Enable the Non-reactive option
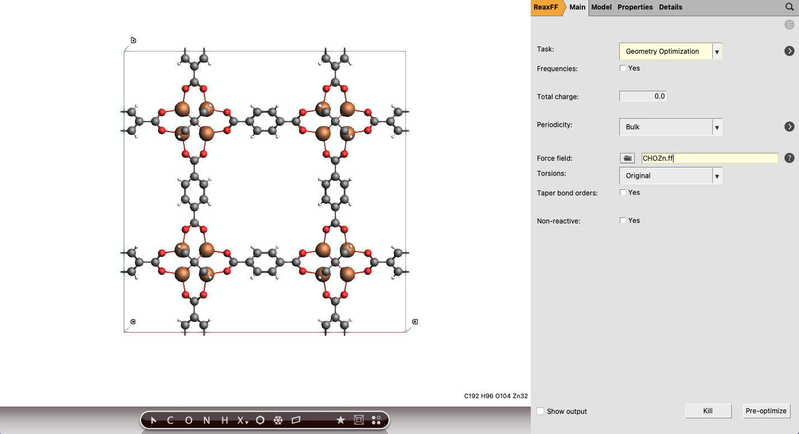 [623, 220]
